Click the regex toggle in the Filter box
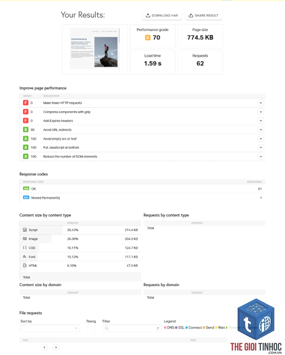Viewport: 285px width, 355px height. coord(157,328)
